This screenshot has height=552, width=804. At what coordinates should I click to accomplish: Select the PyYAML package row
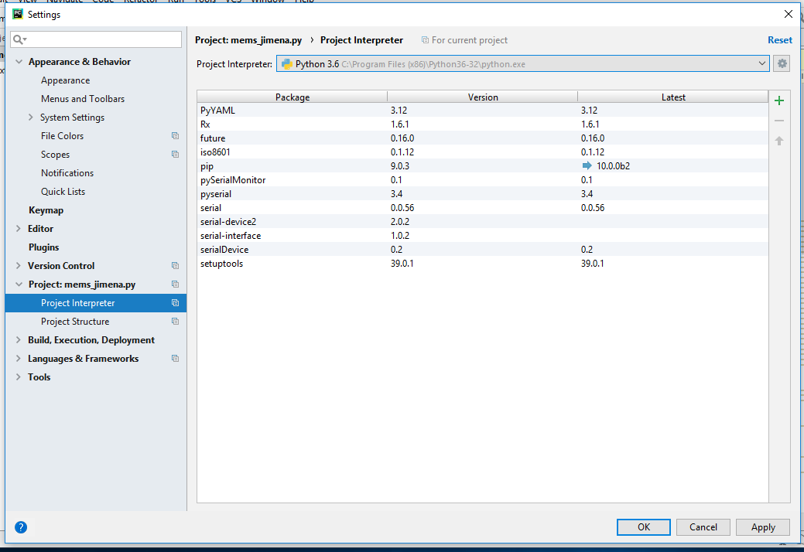(483, 110)
